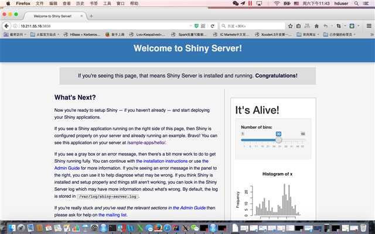Viewport: 375px width, 234px height.
Task: Open the bookmarks folder right of the Xcode4 bookmark
Action: tap(308, 35)
